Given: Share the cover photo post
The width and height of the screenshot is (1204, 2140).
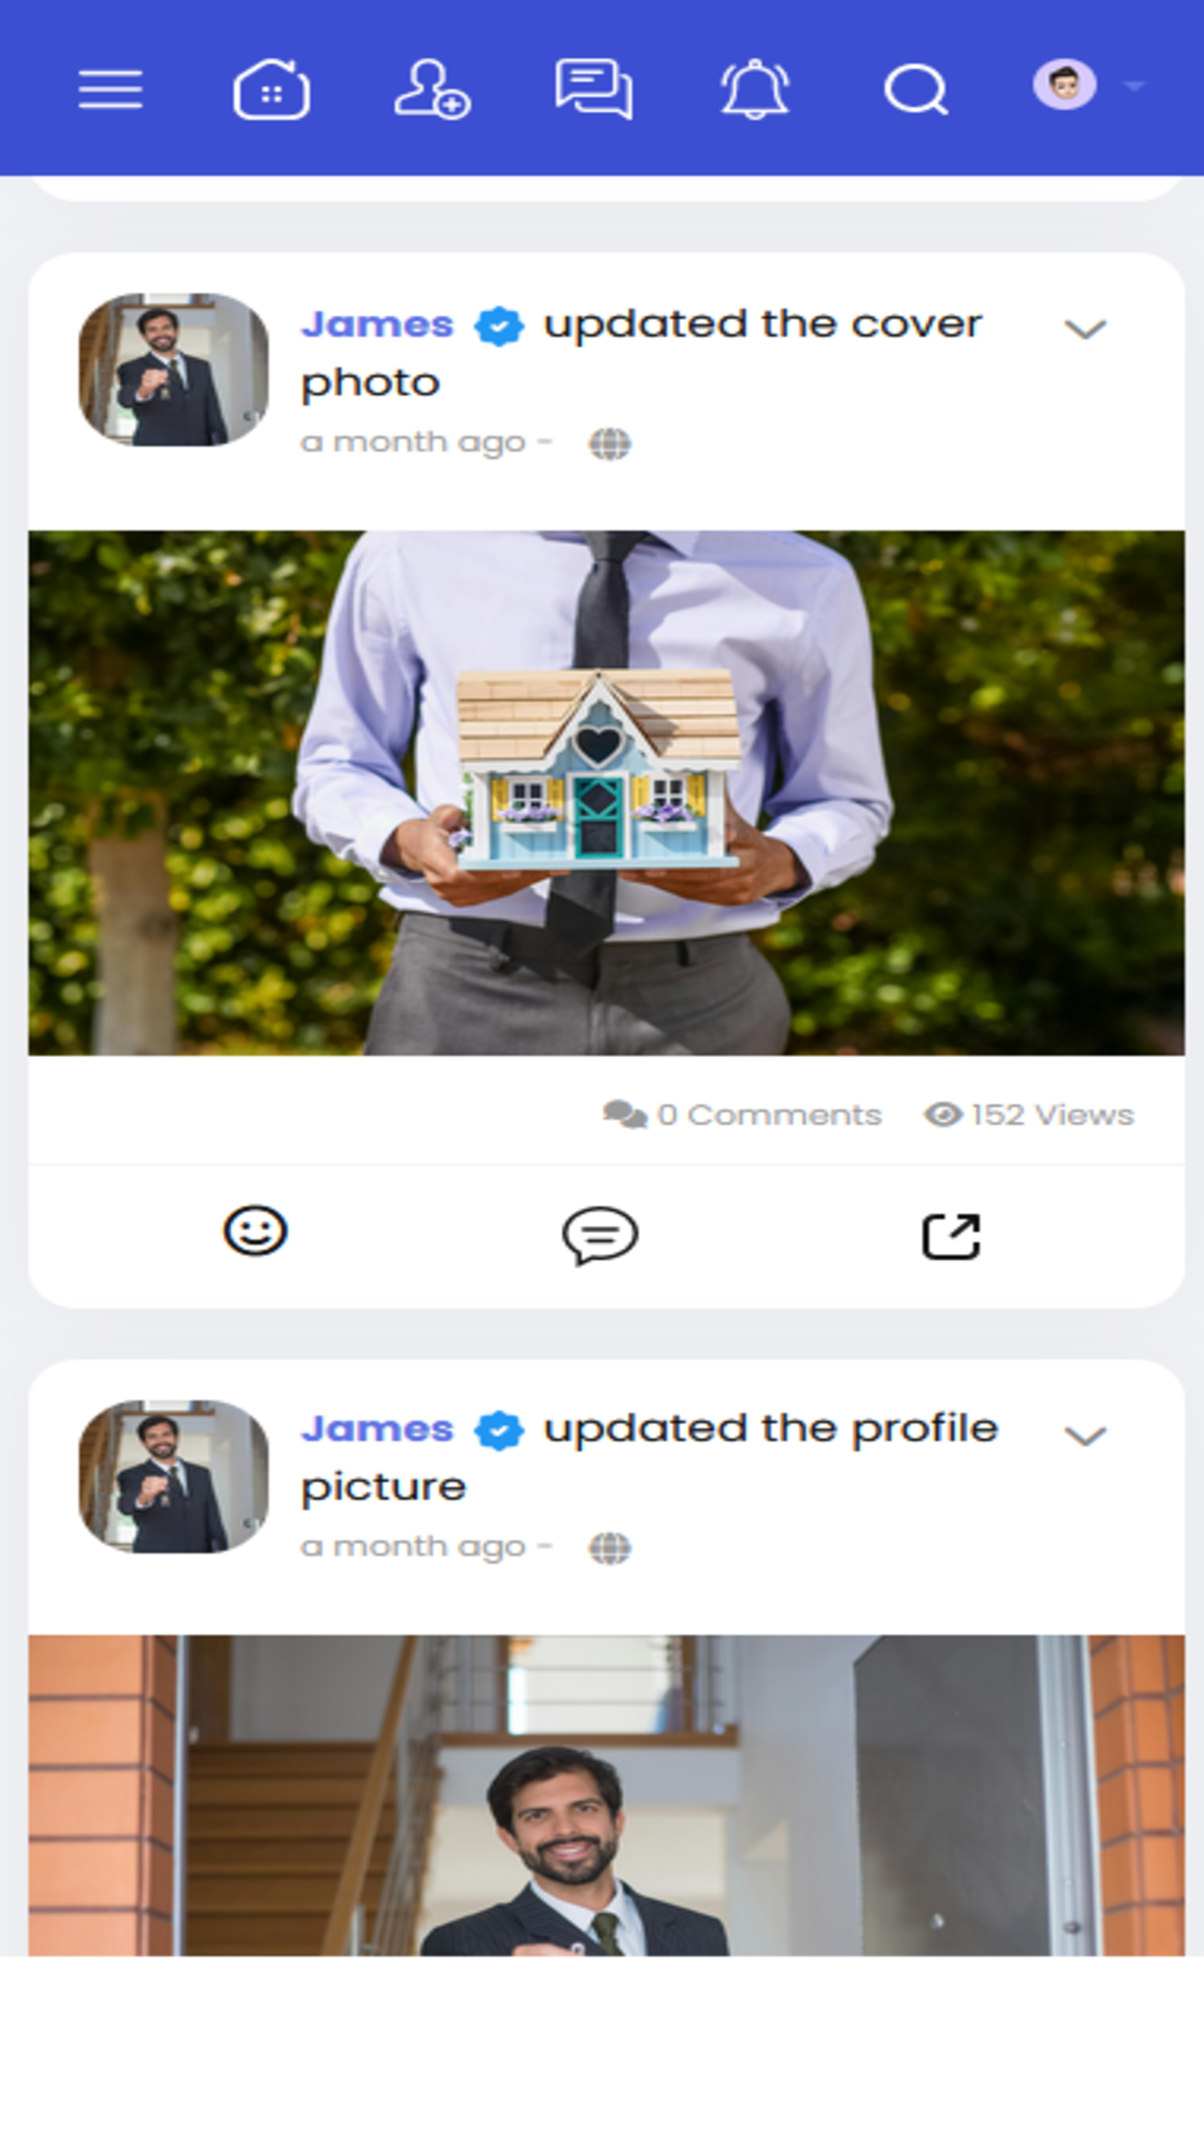Looking at the screenshot, I should click(951, 1236).
